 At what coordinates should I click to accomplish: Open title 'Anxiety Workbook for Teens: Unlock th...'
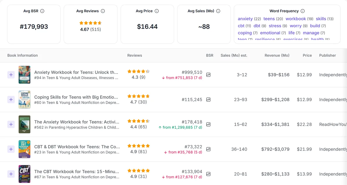[x=76, y=72]
